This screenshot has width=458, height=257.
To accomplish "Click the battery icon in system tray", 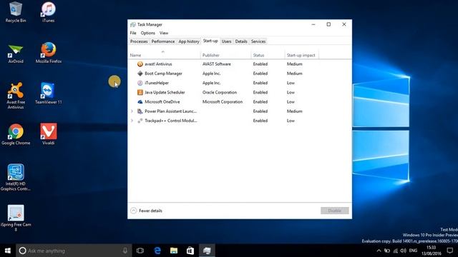I will pyautogui.click(x=387, y=251).
